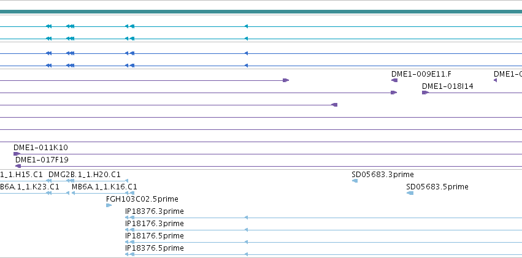Click the DME1-009E11.F feature label

421,74
